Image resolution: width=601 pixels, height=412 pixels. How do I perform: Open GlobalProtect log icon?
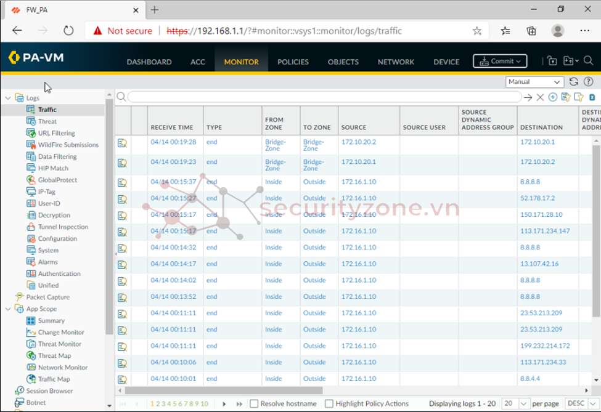point(31,180)
